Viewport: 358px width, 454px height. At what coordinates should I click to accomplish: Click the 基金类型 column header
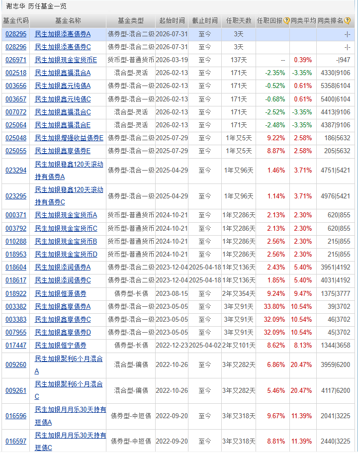(131, 20)
